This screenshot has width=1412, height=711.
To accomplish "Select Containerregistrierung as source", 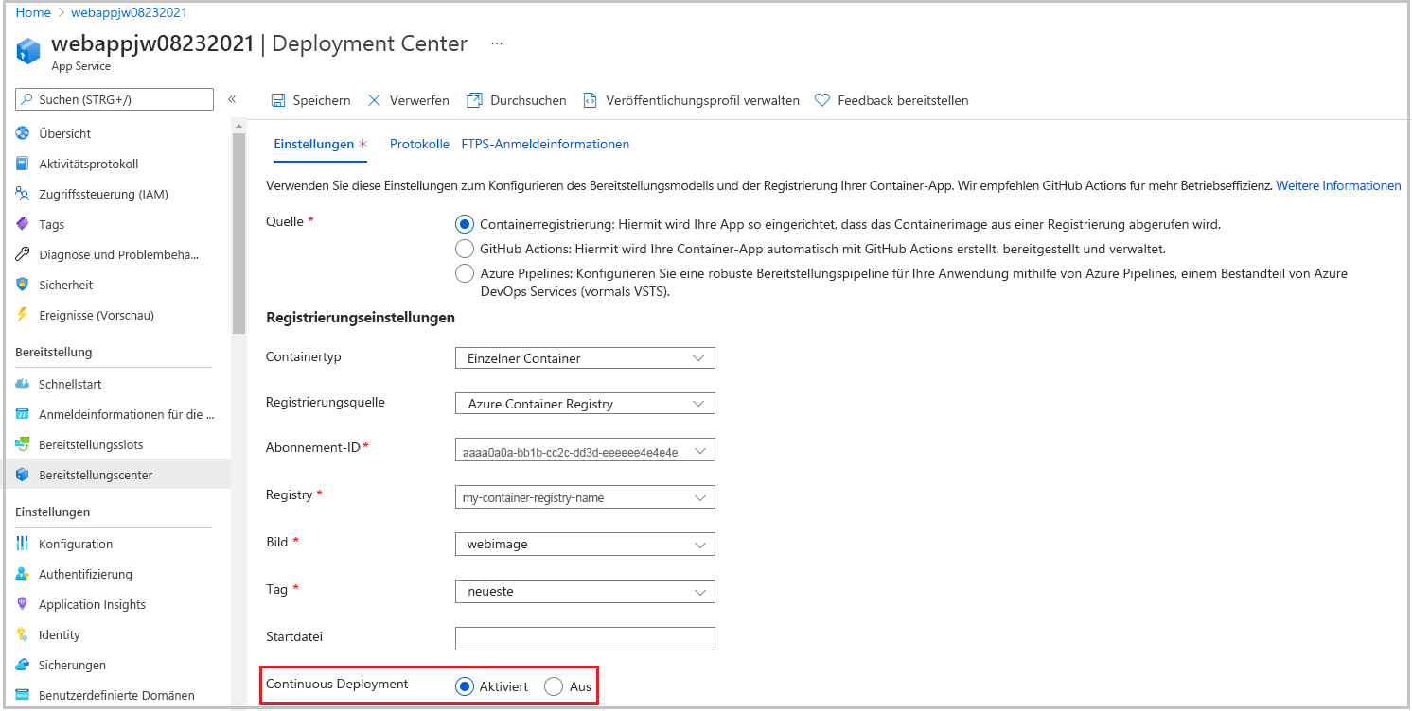I will (x=464, y=224).
